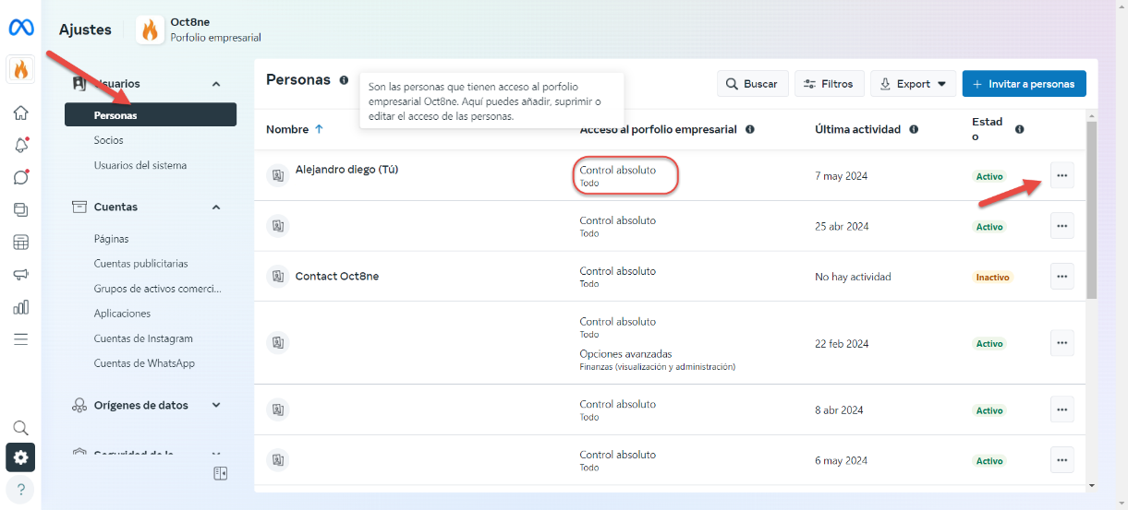
Task: Click the megaphone ads icon
Action: [20, 274]
